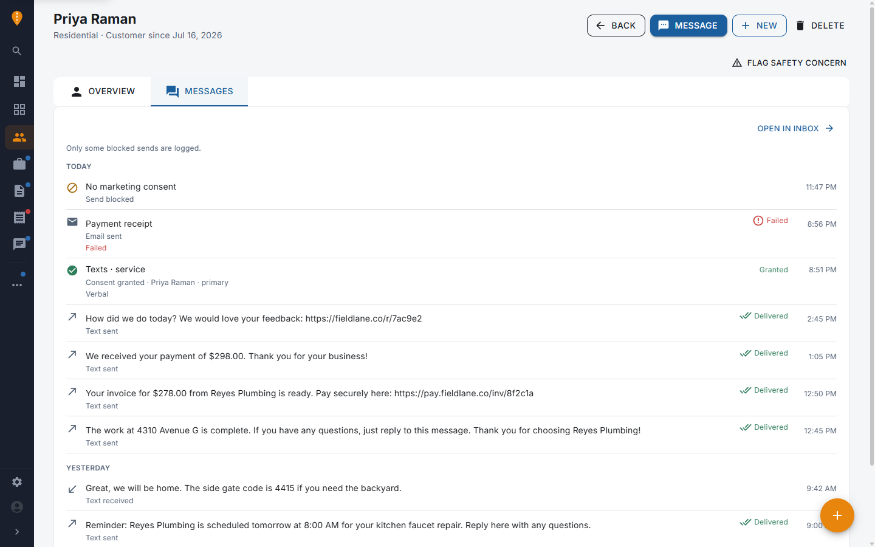Click the email icon beside Payment receipt
The height and width of the screenshot is (547, 875).
click(x=72, y=222)
